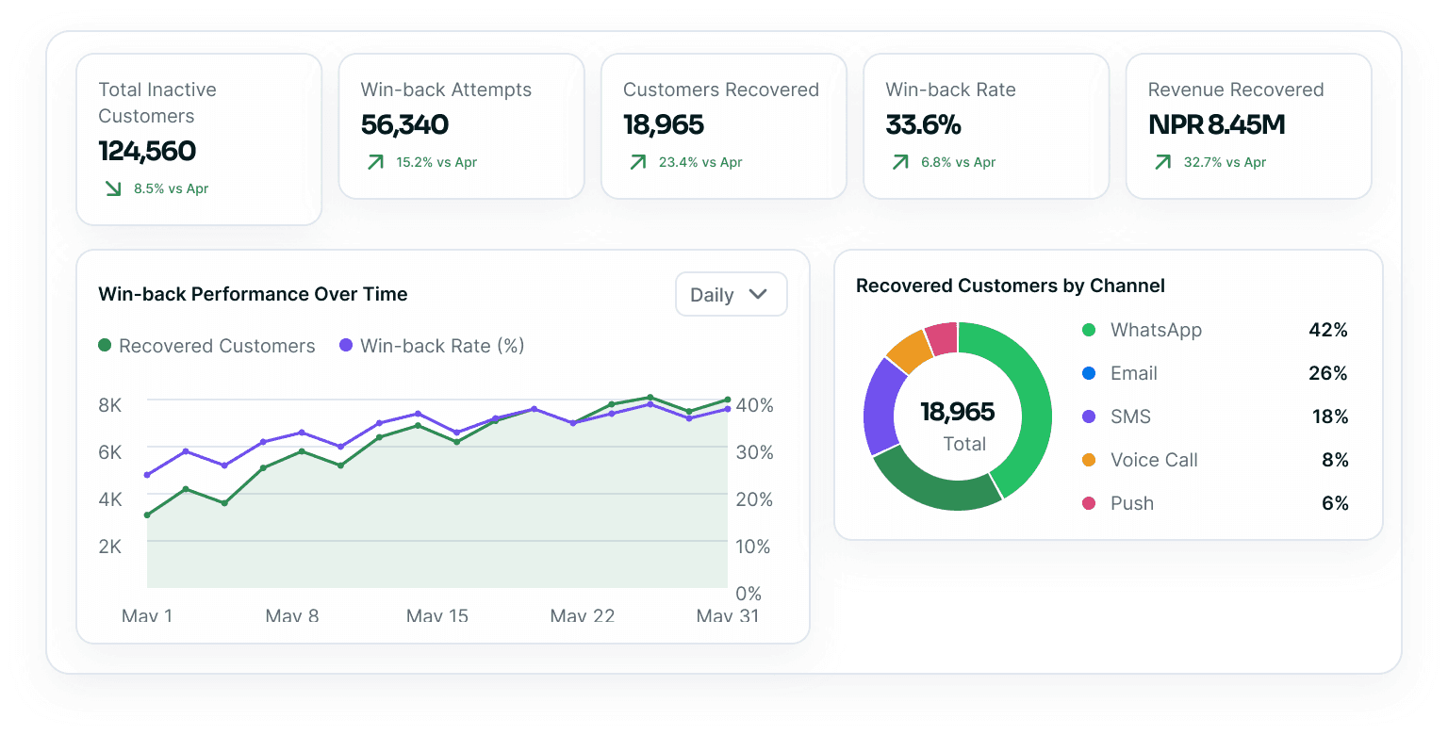
Task: Click the 8% Voice Call value
Action: click(x=1335, y=460)
